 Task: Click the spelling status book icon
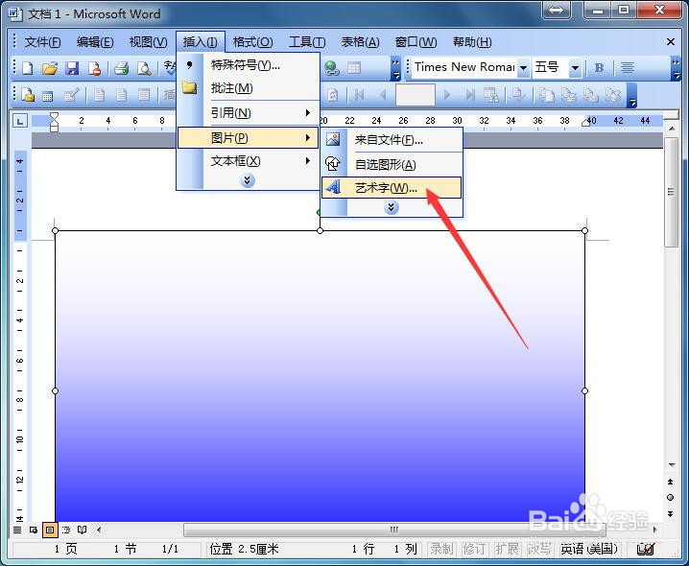pos(646,550)
